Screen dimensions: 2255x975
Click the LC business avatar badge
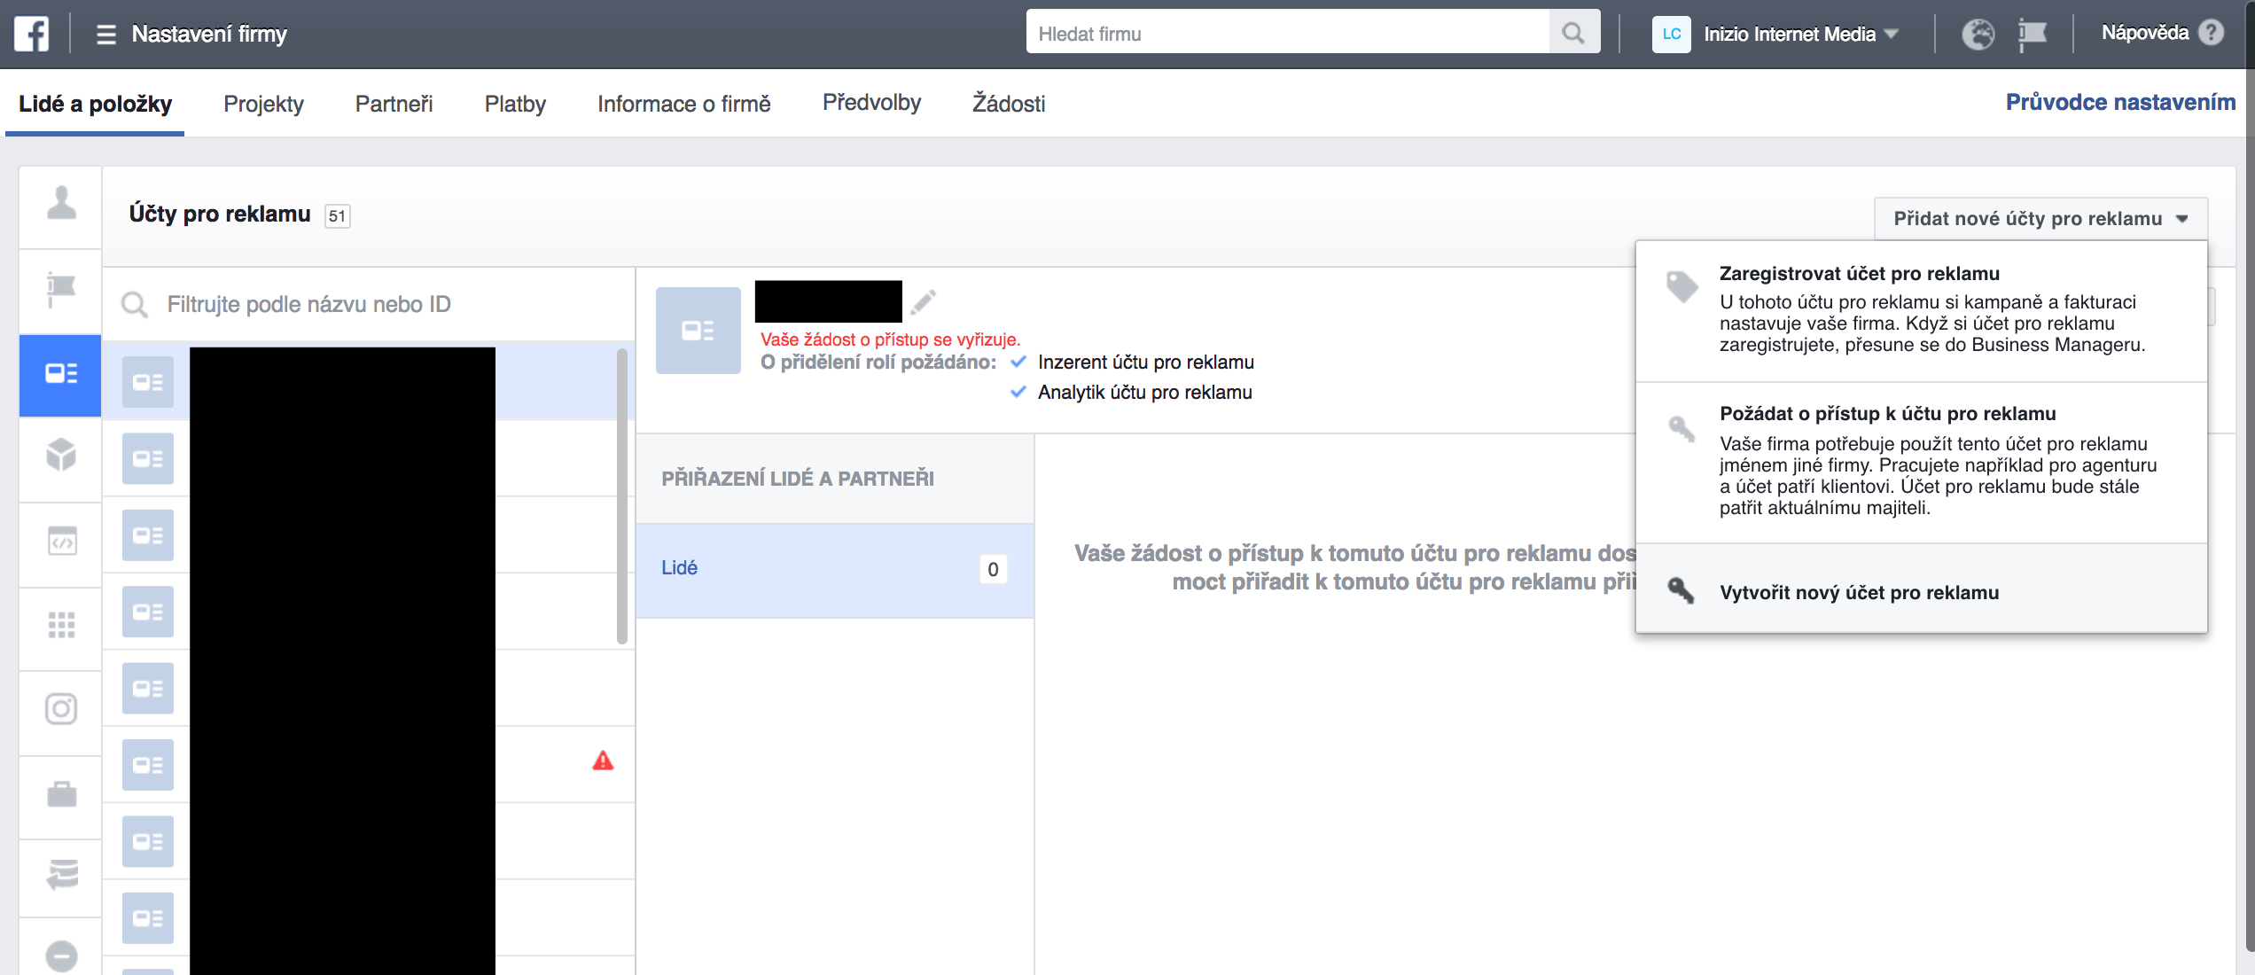(x=1671, y=34)
